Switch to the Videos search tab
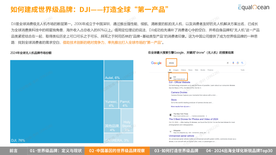The width and height of the screenshot is (276, 155). point(183,70)
